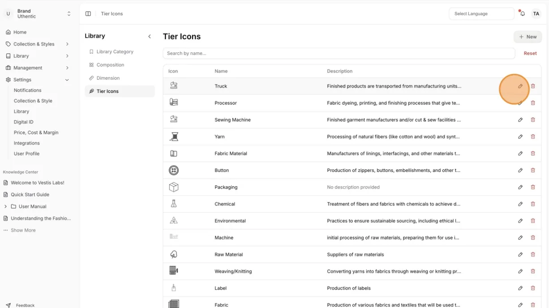The height and width of the screenshot is (308, 549).
Task: Open Welcome to Vestis Labs article
Action: 38,183
